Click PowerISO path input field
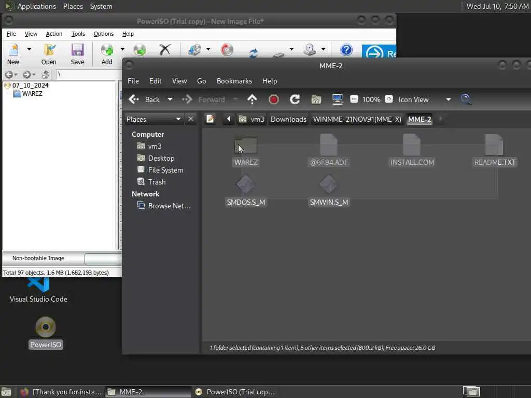The width and height of the screenshot is (531, 398). tap(89, 75)
